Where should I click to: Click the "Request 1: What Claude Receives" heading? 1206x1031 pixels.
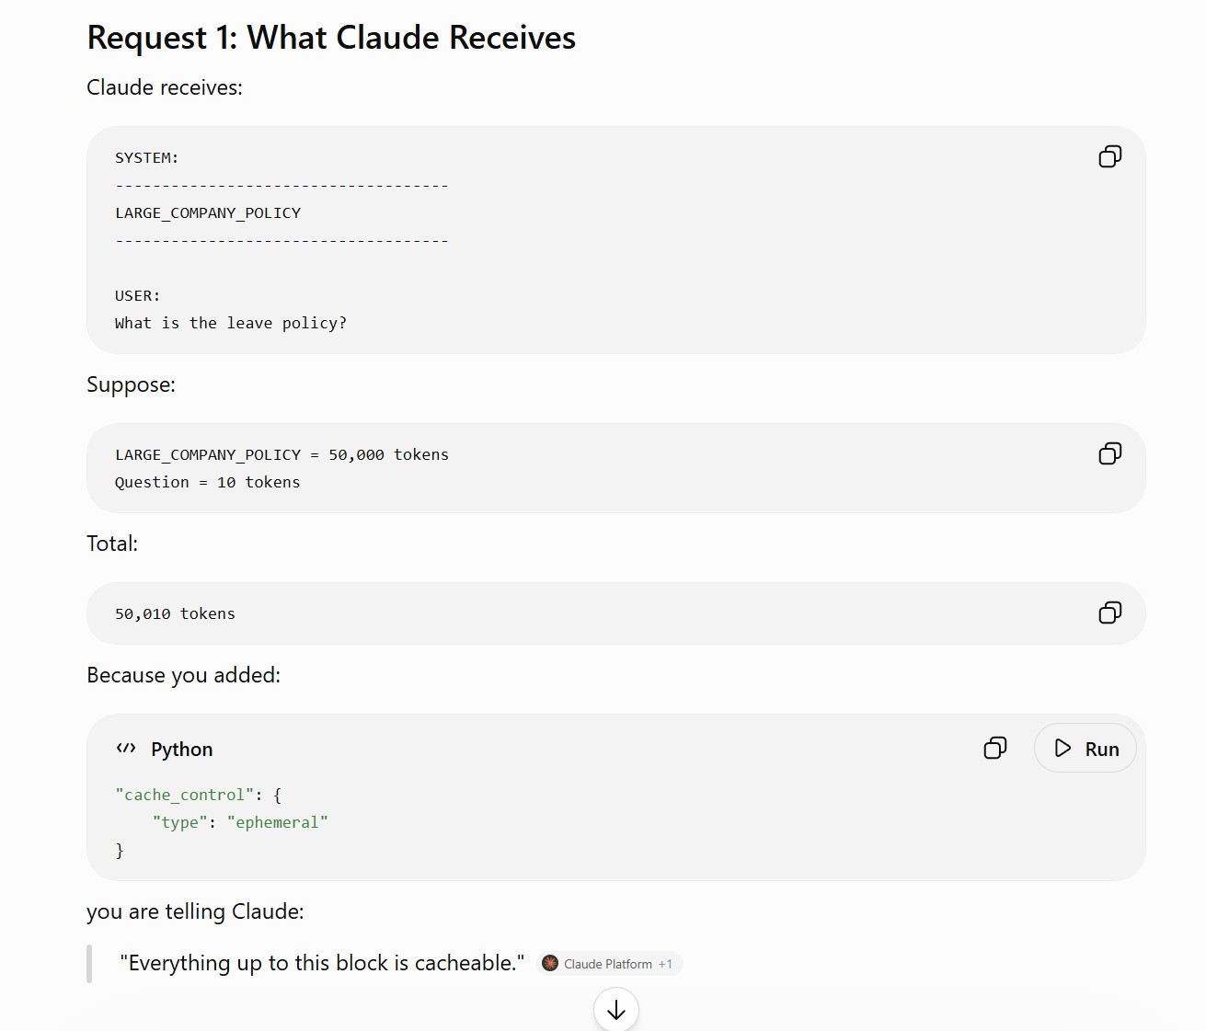331,38
